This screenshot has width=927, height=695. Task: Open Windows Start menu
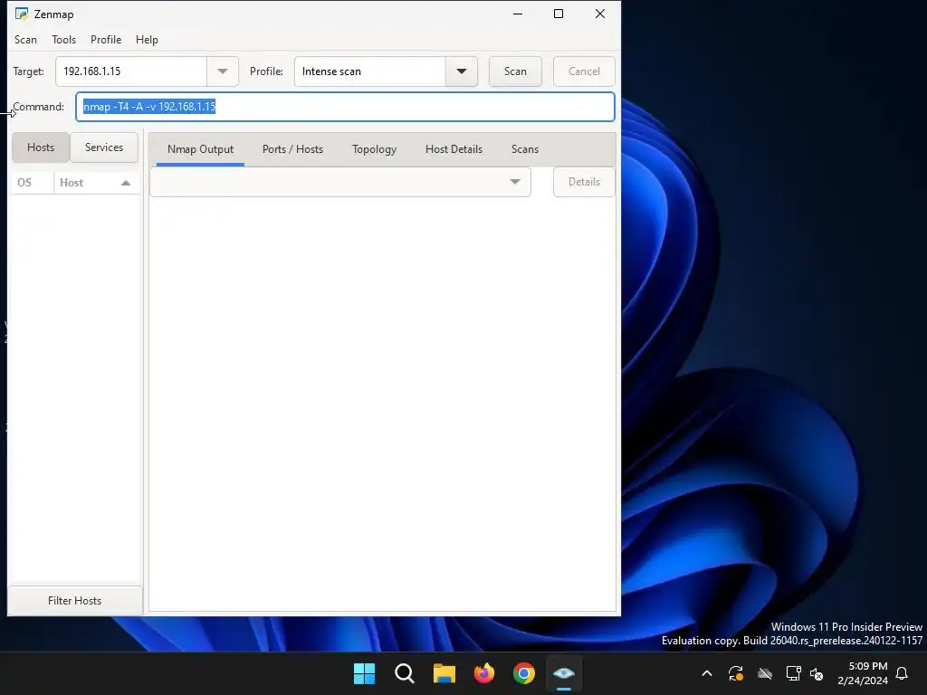(364, 673)
